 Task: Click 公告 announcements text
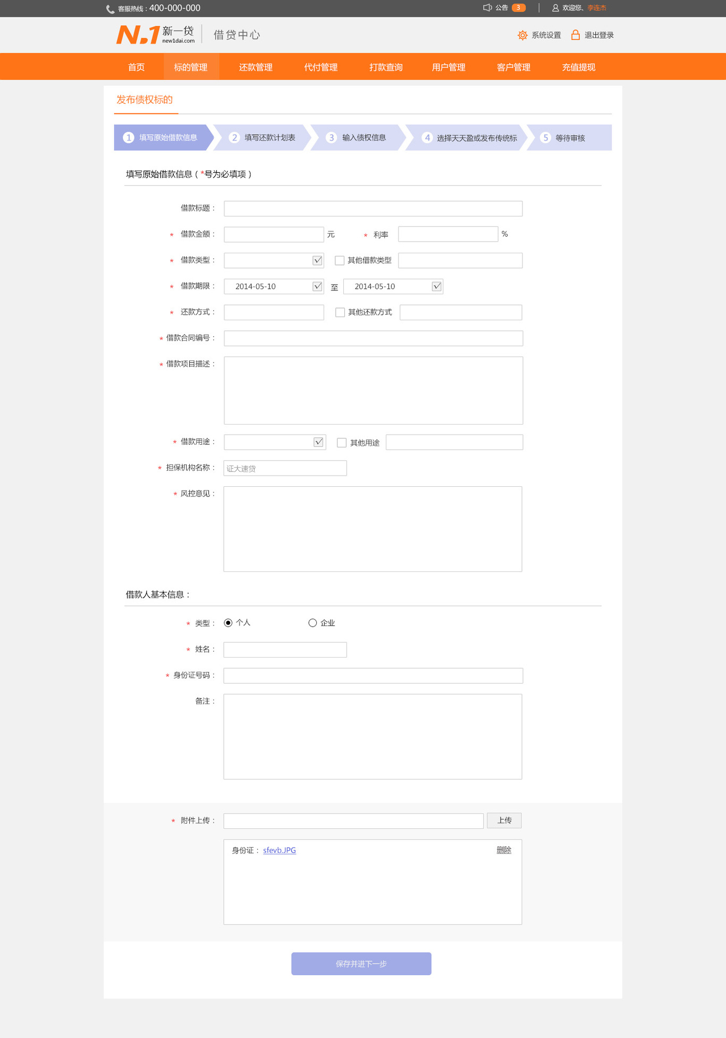coord(502,8)
